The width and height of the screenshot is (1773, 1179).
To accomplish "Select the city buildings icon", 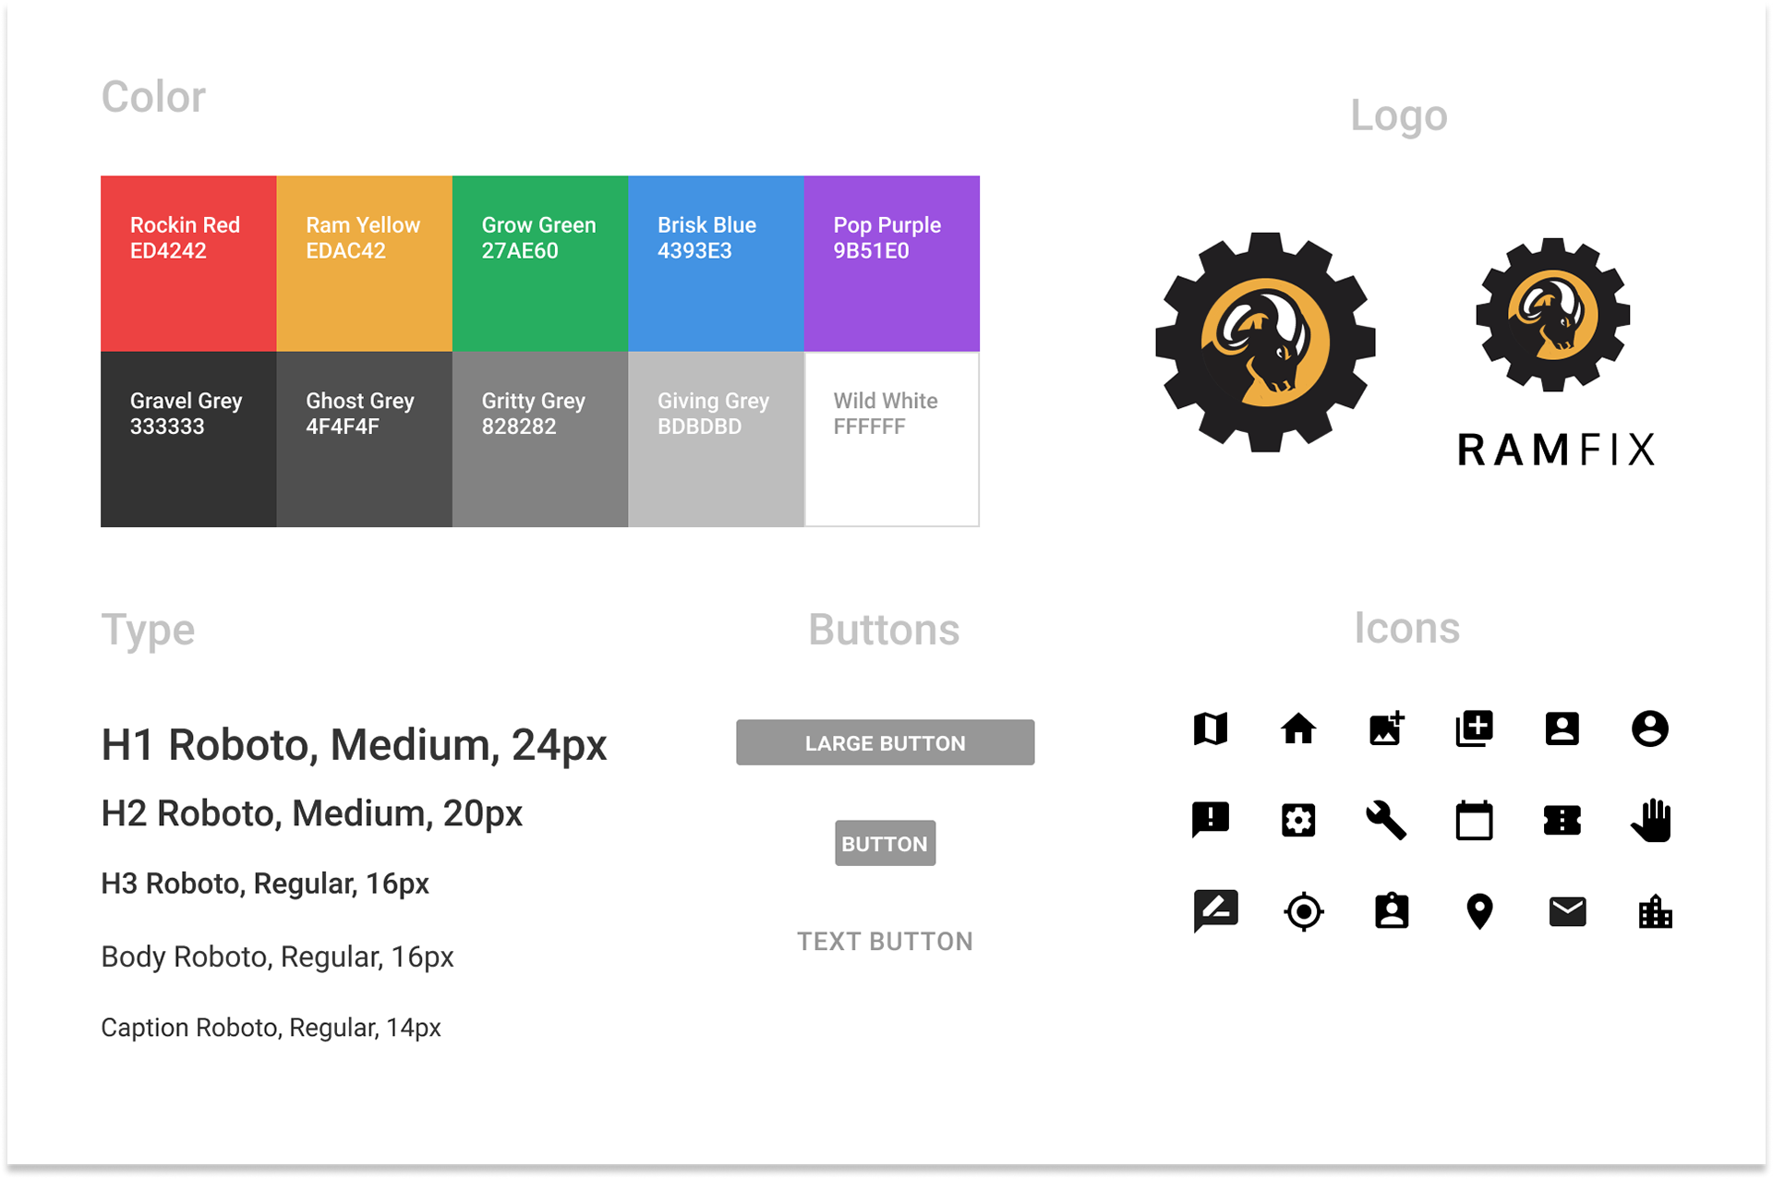I will click(1655, 912).
